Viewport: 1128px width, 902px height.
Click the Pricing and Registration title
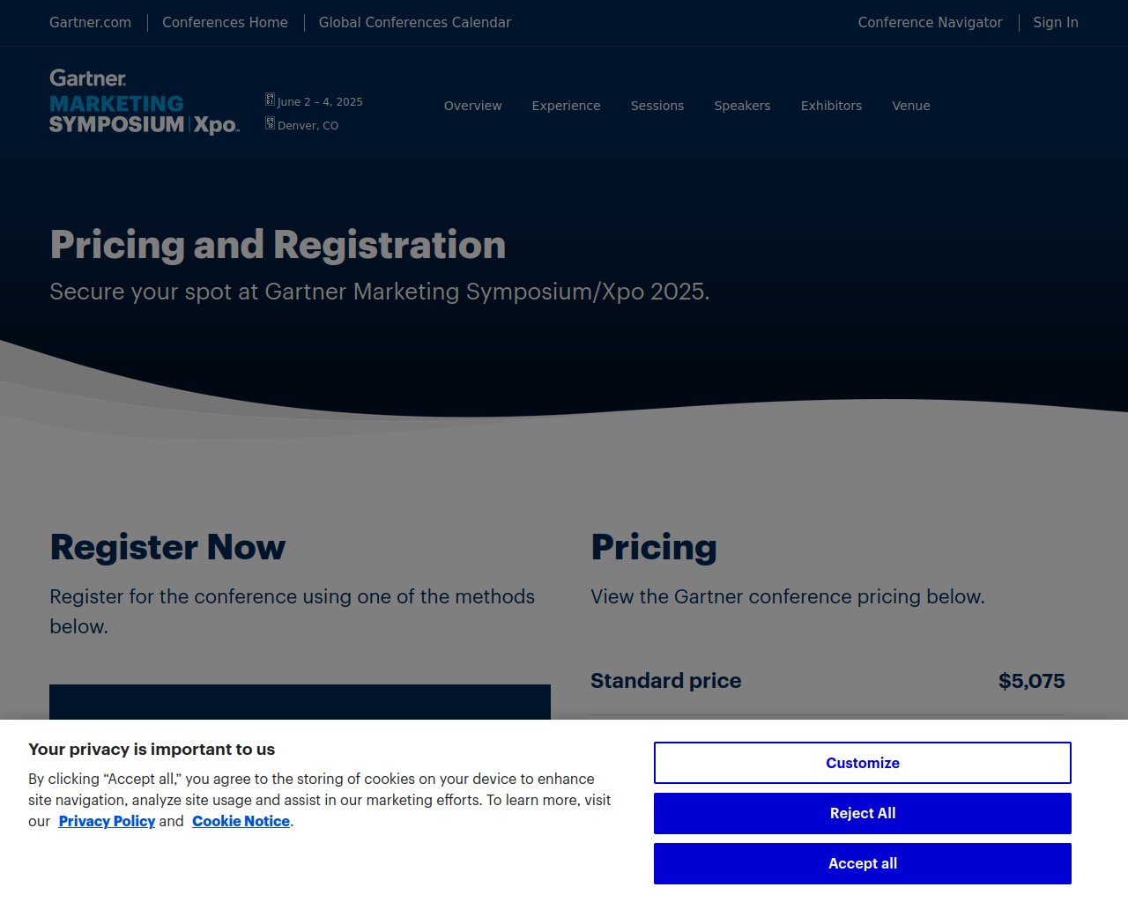[x=278, y=245]
